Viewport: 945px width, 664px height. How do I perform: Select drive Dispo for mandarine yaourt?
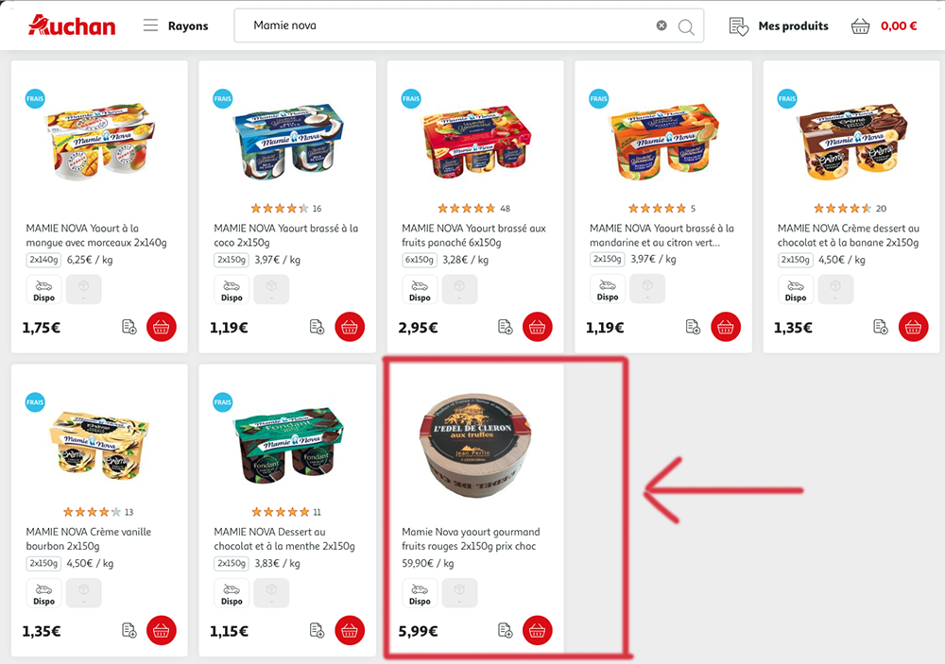point(608,289)
